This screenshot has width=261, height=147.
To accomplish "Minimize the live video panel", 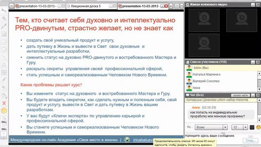I will [253, 5].
